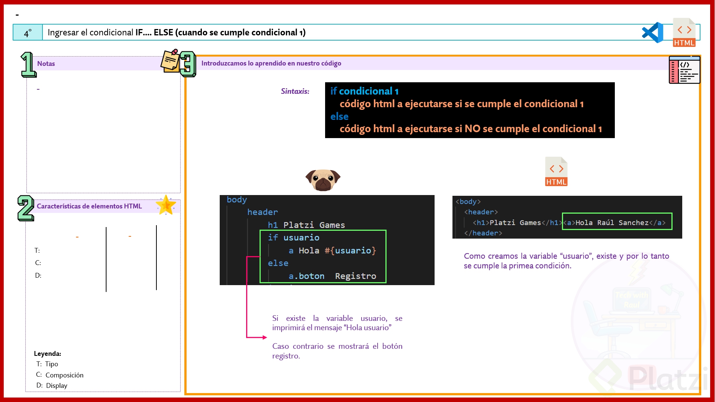Image resolution: width=715 pixels, height=402 pixels.
Task: Click the gold star icon
Action: click(166, 205)
